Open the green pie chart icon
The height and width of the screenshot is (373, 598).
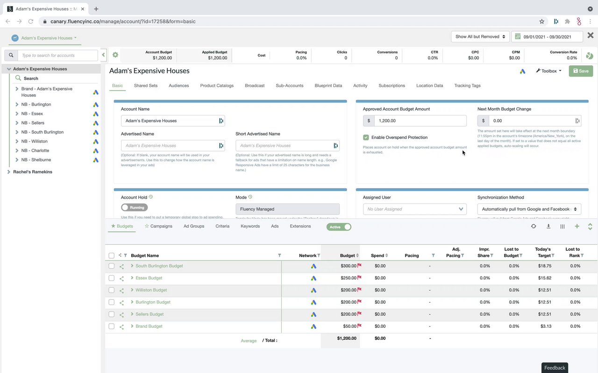(x=590, y=55)
